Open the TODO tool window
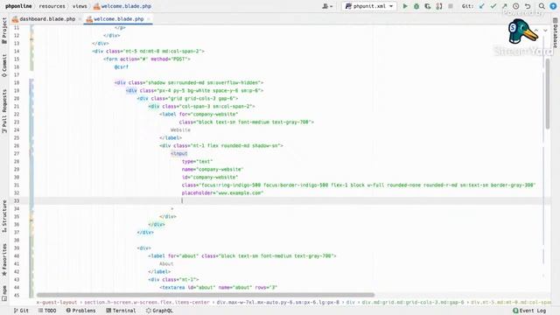Image resolution: width=560 pixels, height=315 pixels. [47, 311]
